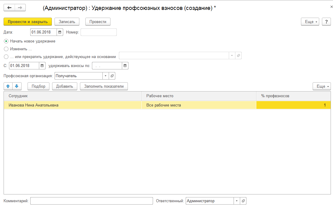Viewport: 333px width, 207px height.
Task: Click the forward navigation arrow
Action: [x=20, y=8]
